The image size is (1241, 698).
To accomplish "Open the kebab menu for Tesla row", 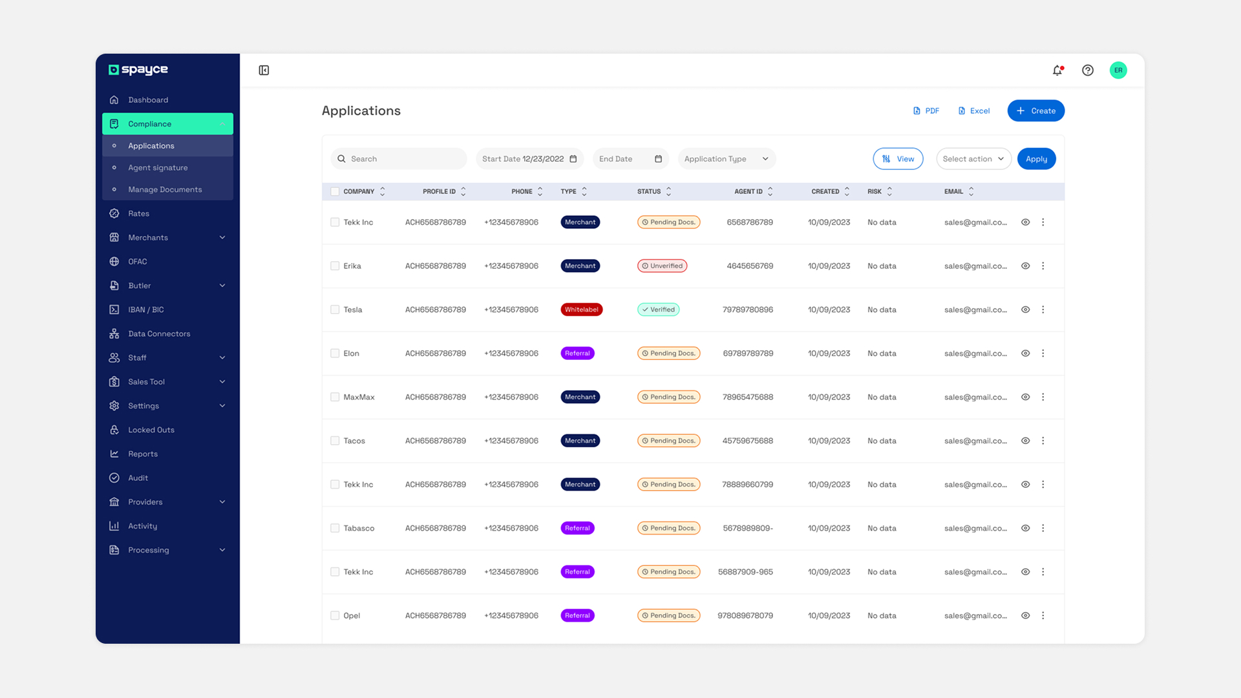I will coord(1043,310).
